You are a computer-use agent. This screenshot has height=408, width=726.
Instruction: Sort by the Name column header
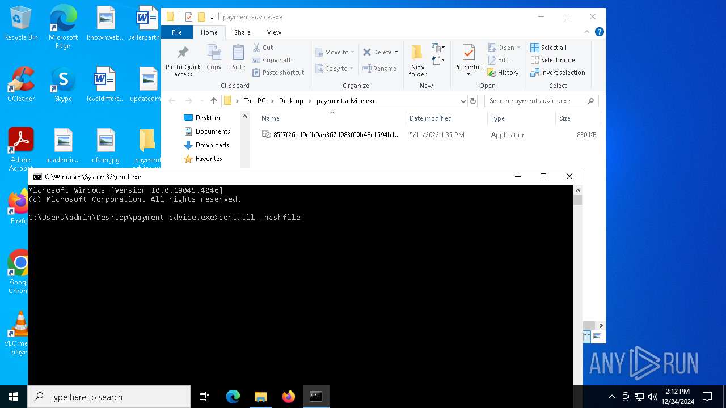click(271, 118)
